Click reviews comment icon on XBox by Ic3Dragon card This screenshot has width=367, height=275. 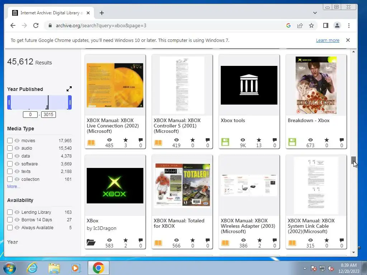140,240
